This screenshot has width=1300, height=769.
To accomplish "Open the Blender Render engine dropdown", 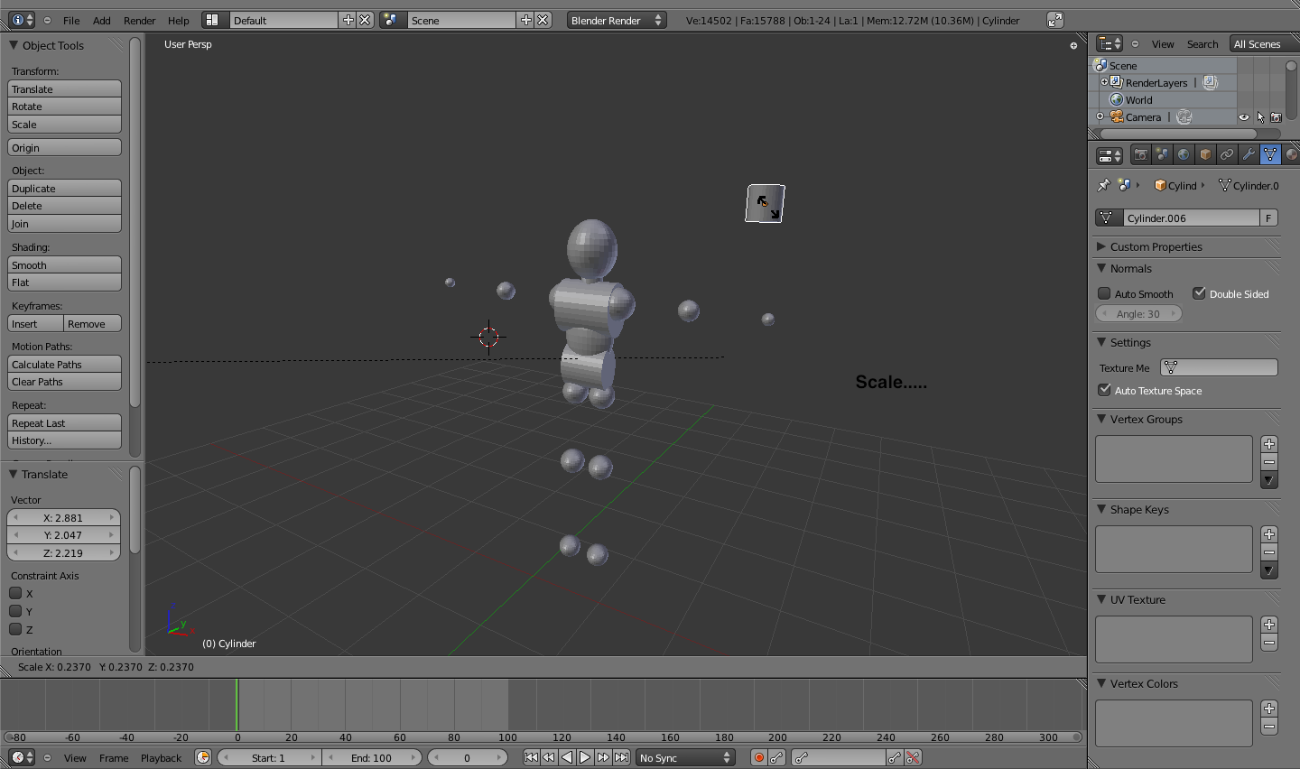I will point(617,19).
